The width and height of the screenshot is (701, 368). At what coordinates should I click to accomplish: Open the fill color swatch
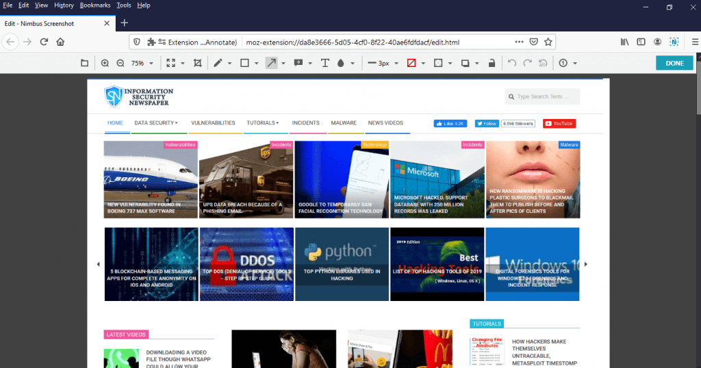pyautogui.click(x=438, y=63)
